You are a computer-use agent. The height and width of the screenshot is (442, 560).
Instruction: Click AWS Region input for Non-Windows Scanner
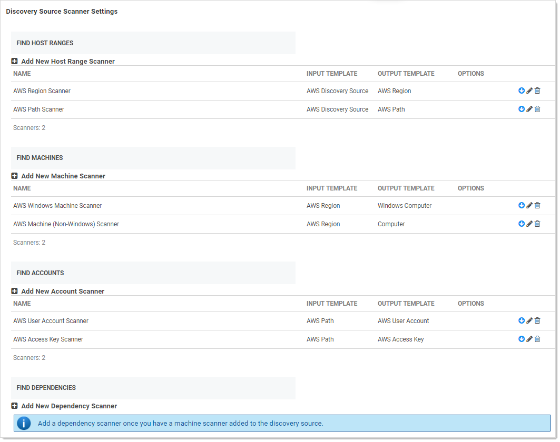323,224
